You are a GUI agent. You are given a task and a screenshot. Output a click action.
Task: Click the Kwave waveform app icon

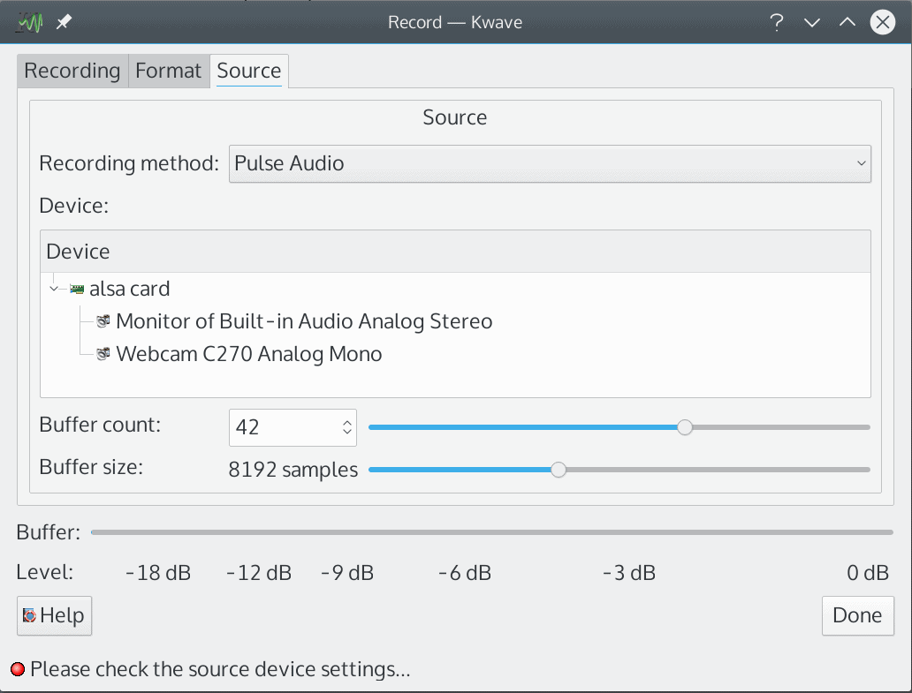tap(30, 23)
